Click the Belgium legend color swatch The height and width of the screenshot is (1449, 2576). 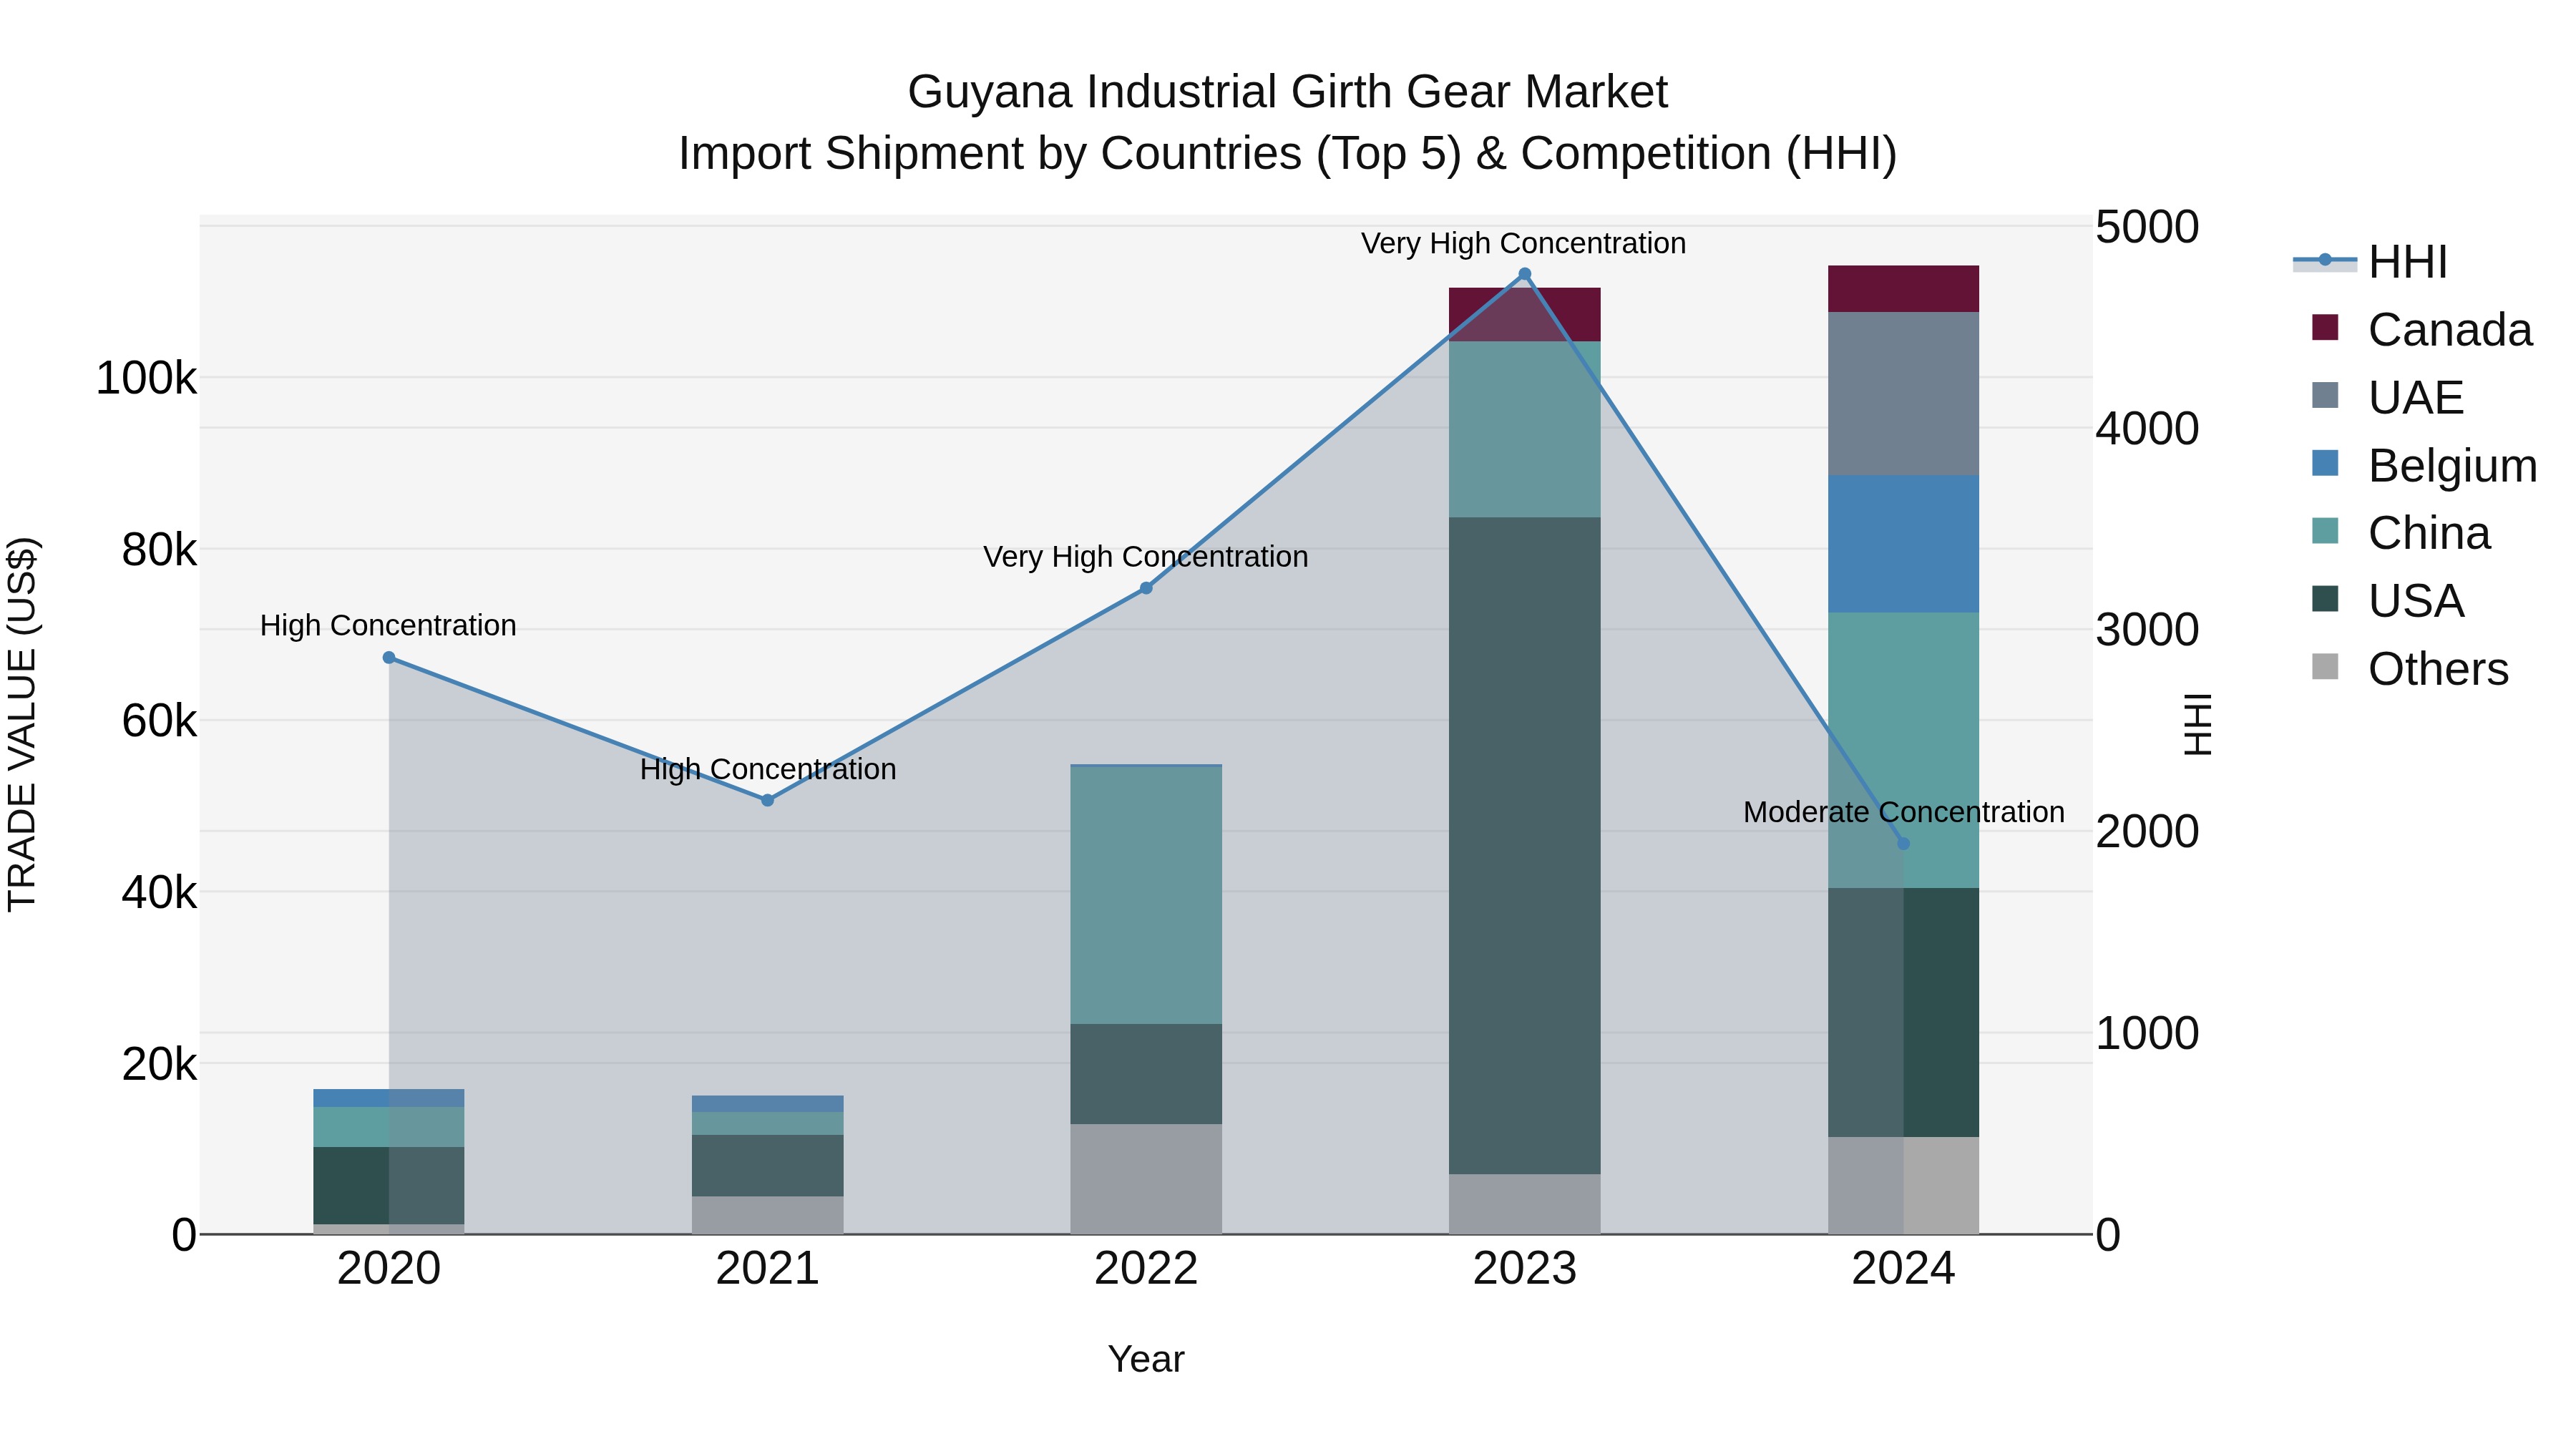2325,463
